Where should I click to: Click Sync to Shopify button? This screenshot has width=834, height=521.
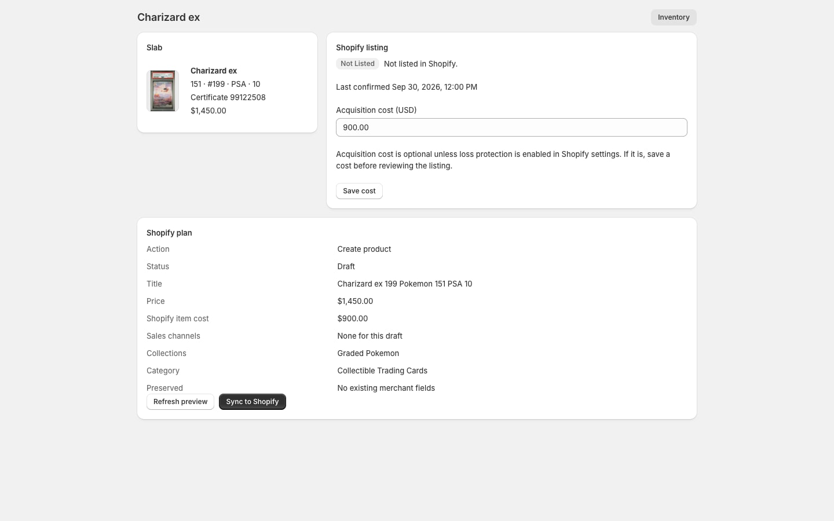253,402
